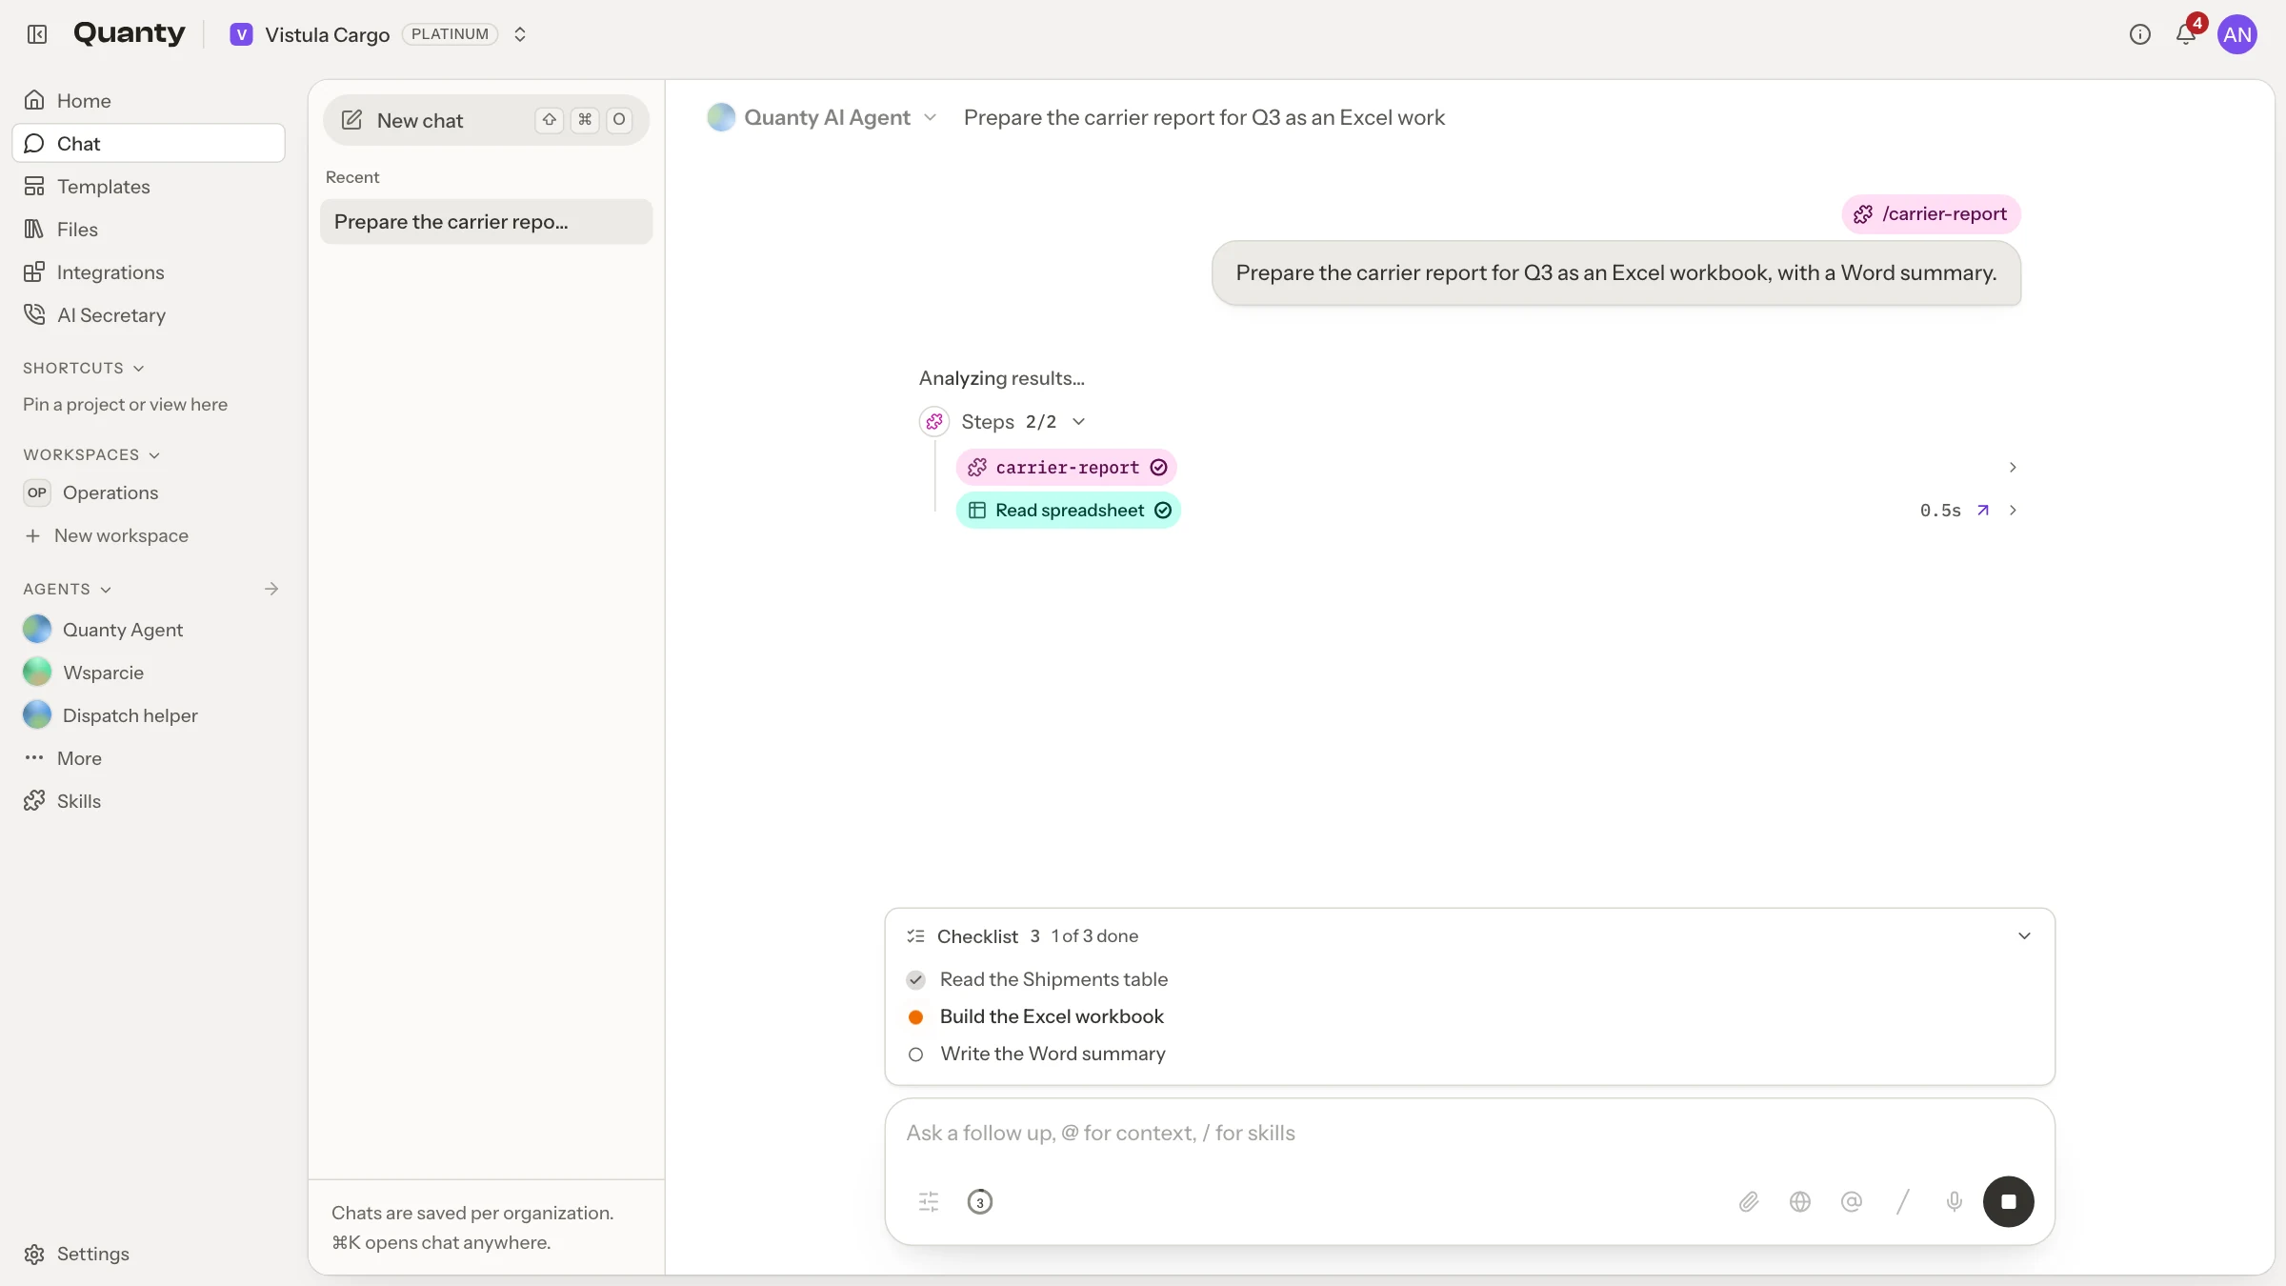This screenshot has width=2286, height=1286.
Task: Create a New workspace
Action: tap(149, 534)
